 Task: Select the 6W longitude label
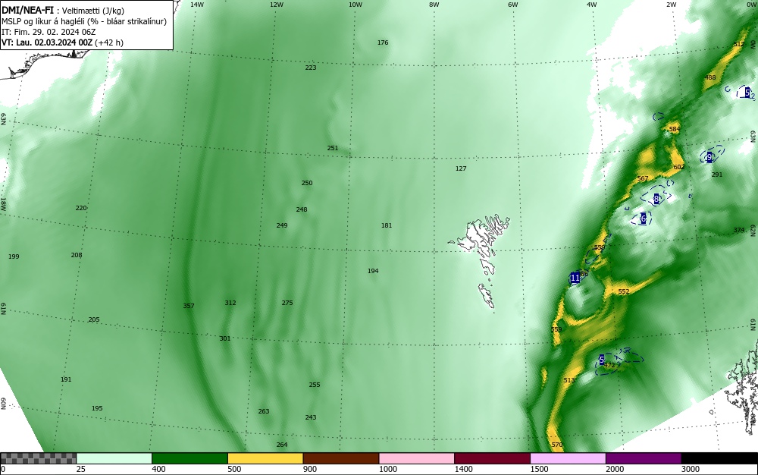click(513, 5)
